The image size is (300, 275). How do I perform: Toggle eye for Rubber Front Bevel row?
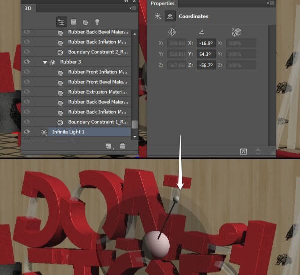27,81
